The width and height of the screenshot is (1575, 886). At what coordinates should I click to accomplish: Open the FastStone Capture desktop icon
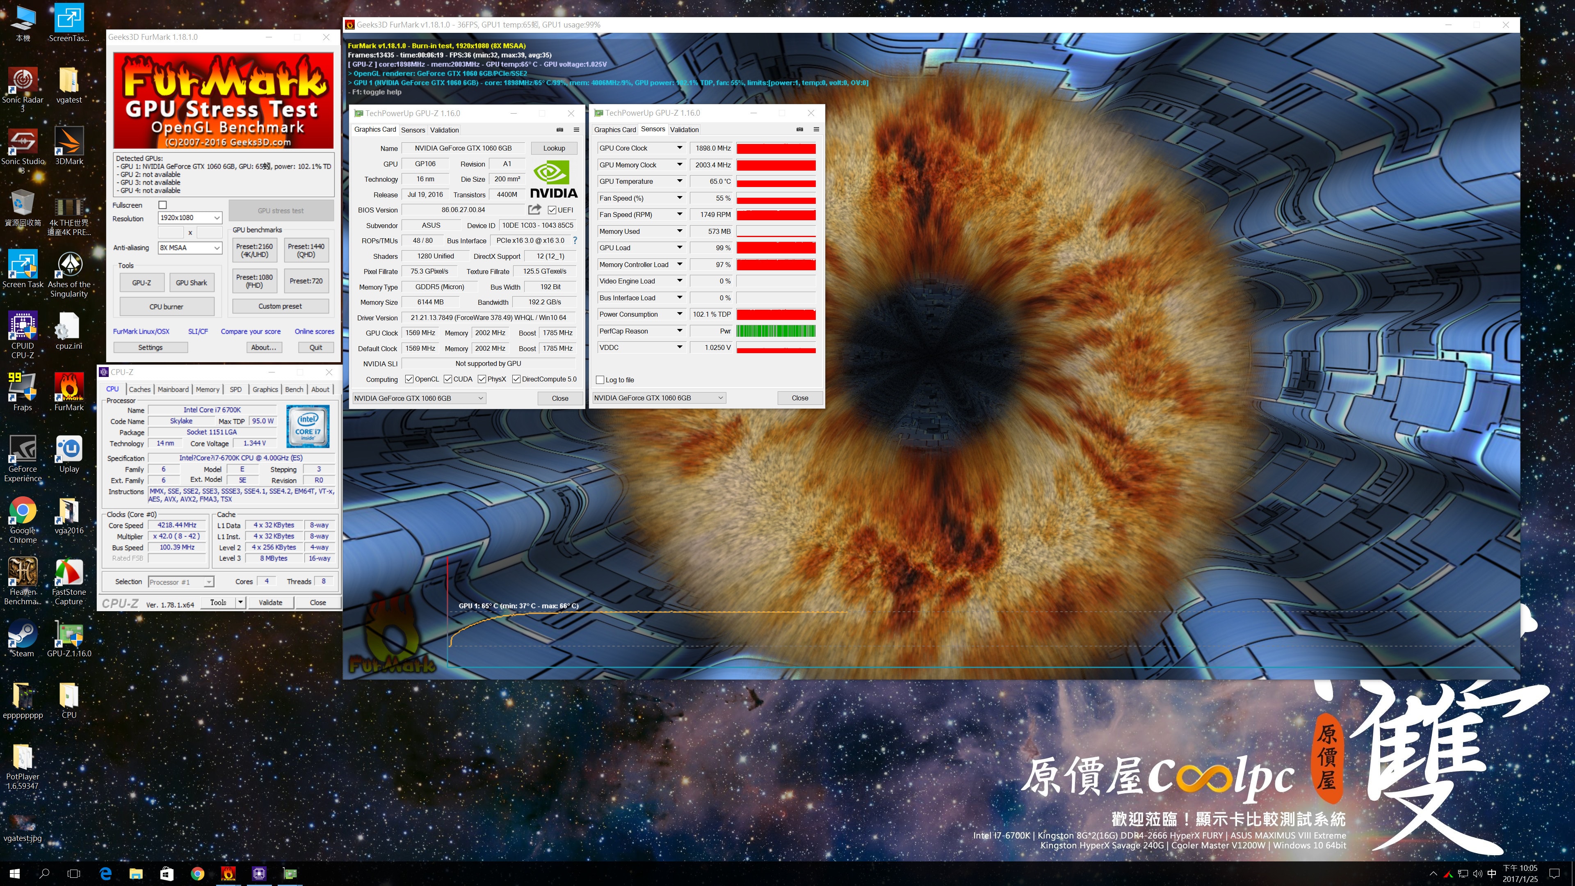click(x=69, y=582)
